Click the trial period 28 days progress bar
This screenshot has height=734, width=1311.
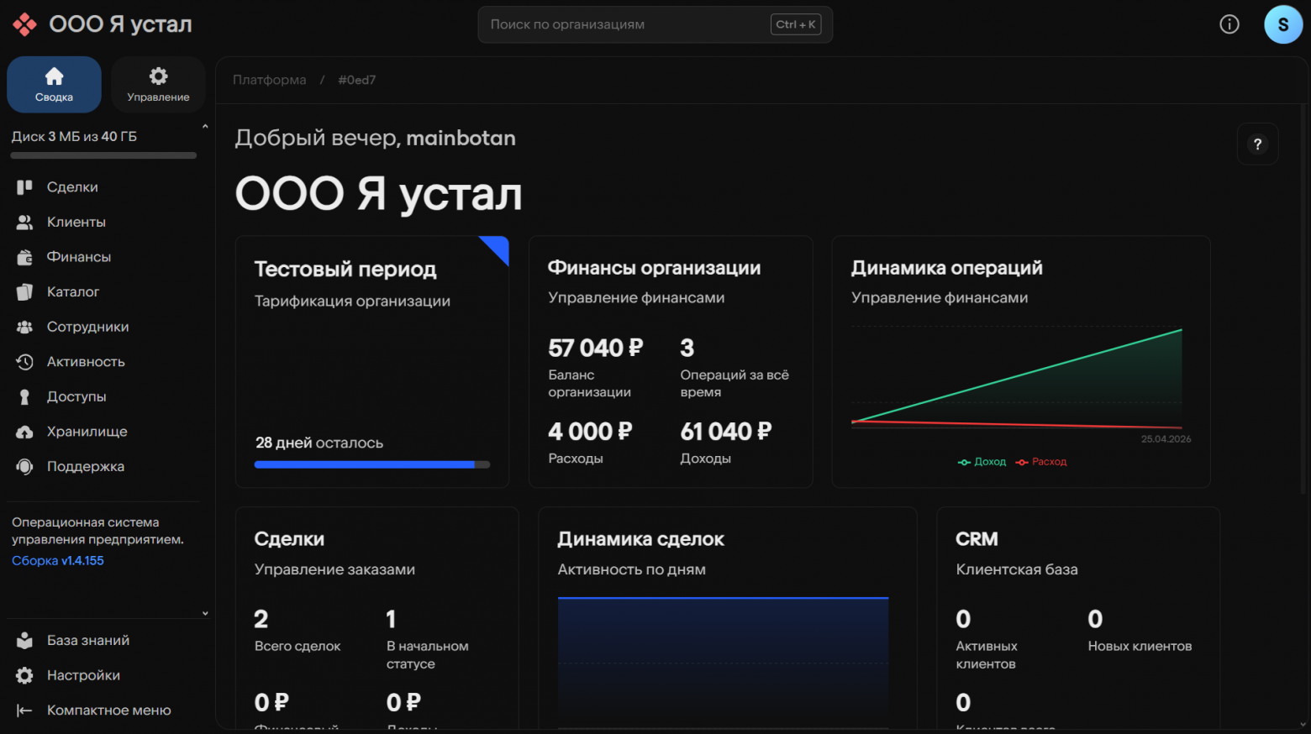tap(372, 464)
